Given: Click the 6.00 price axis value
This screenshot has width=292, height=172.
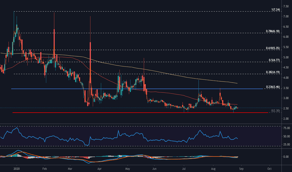Looking at the screenshot, I should [286, 37].
